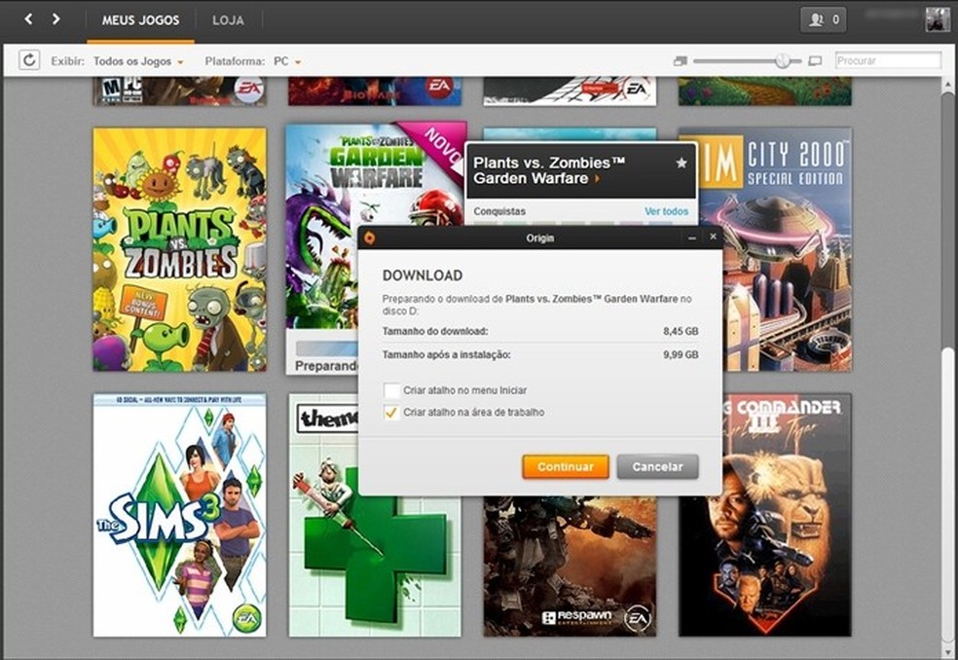Refresh the game library

[x=28, y=60]
